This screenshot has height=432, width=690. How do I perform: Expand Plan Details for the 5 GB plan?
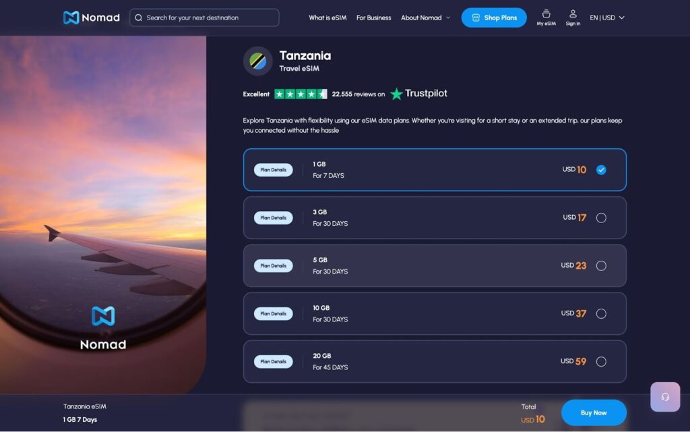273,266
